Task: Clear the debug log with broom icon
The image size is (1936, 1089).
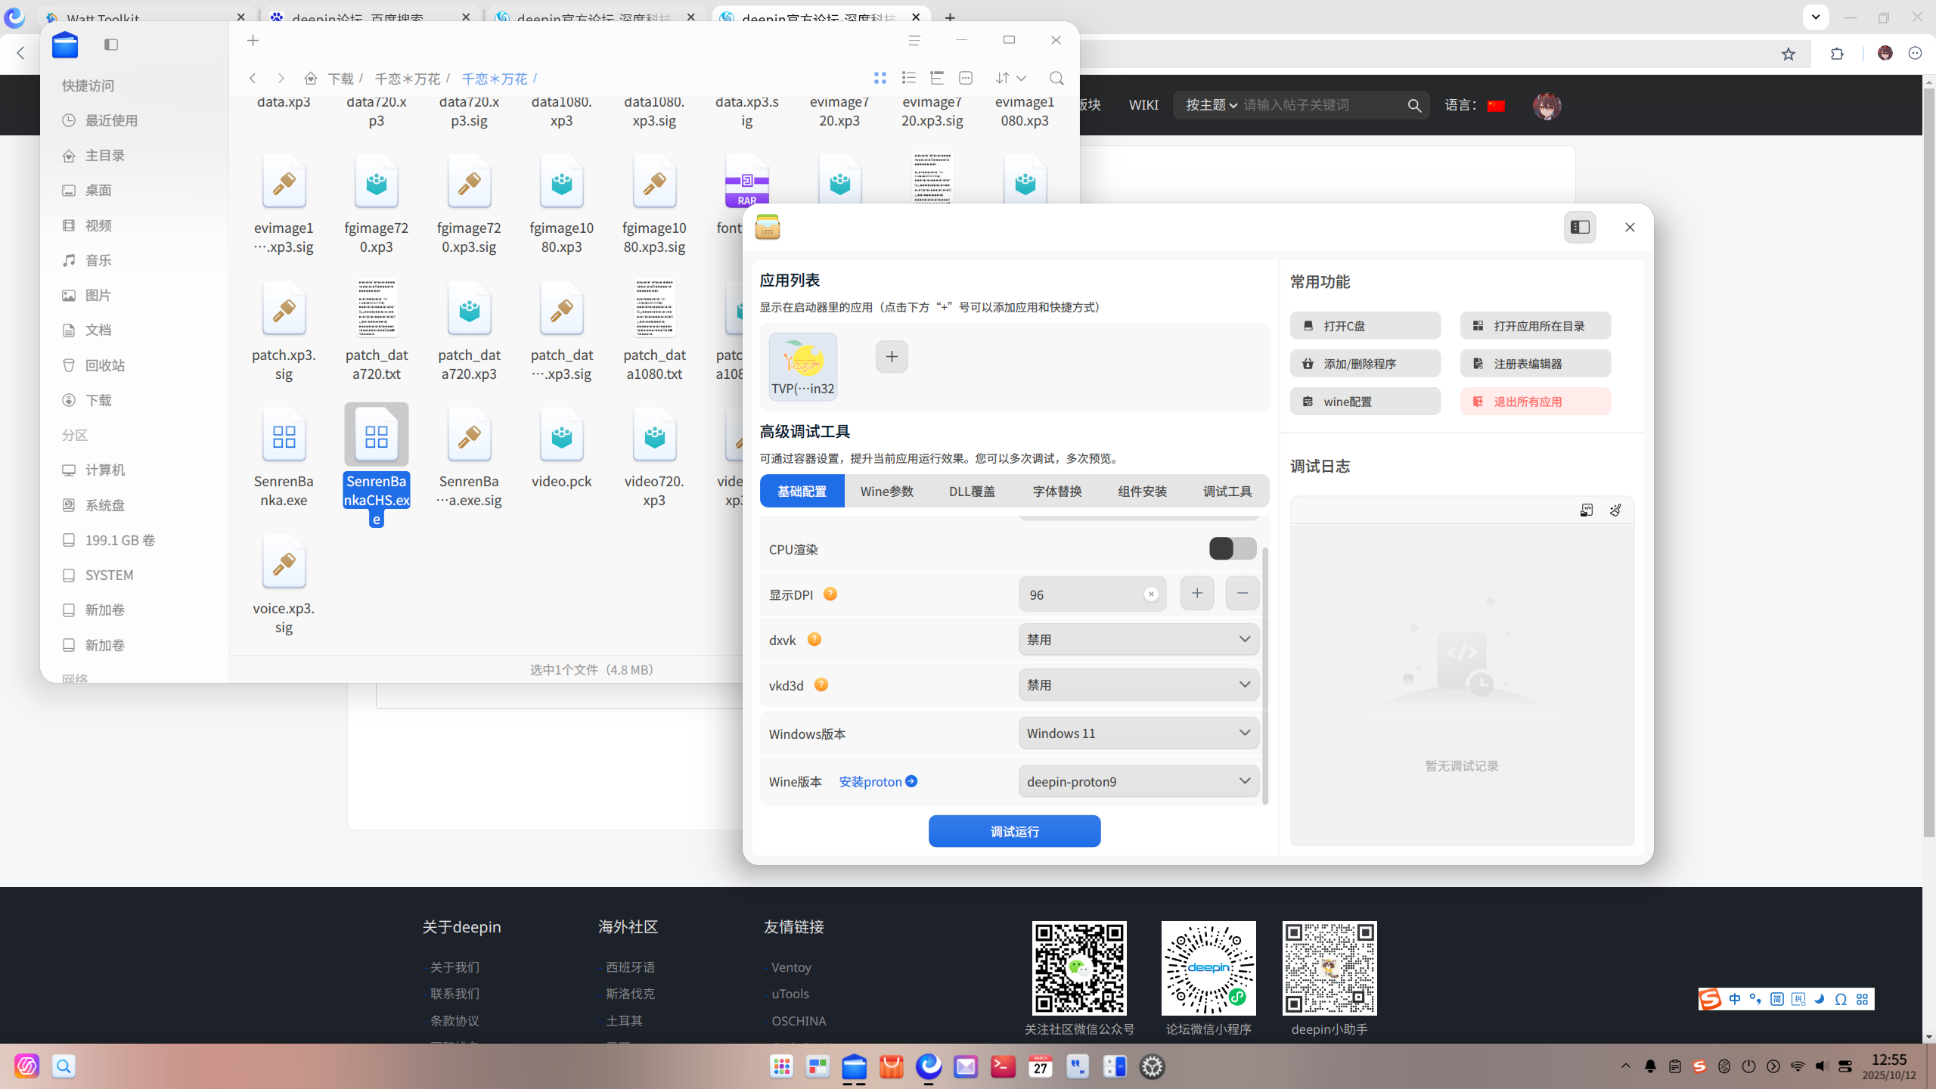Action: click(x=1615, y=510)
